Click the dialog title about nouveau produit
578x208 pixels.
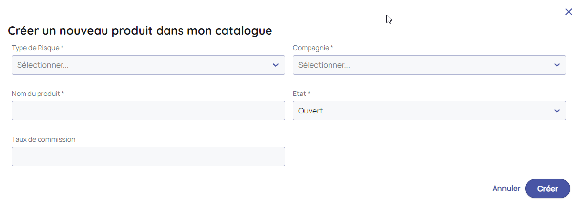click(140, 31)
